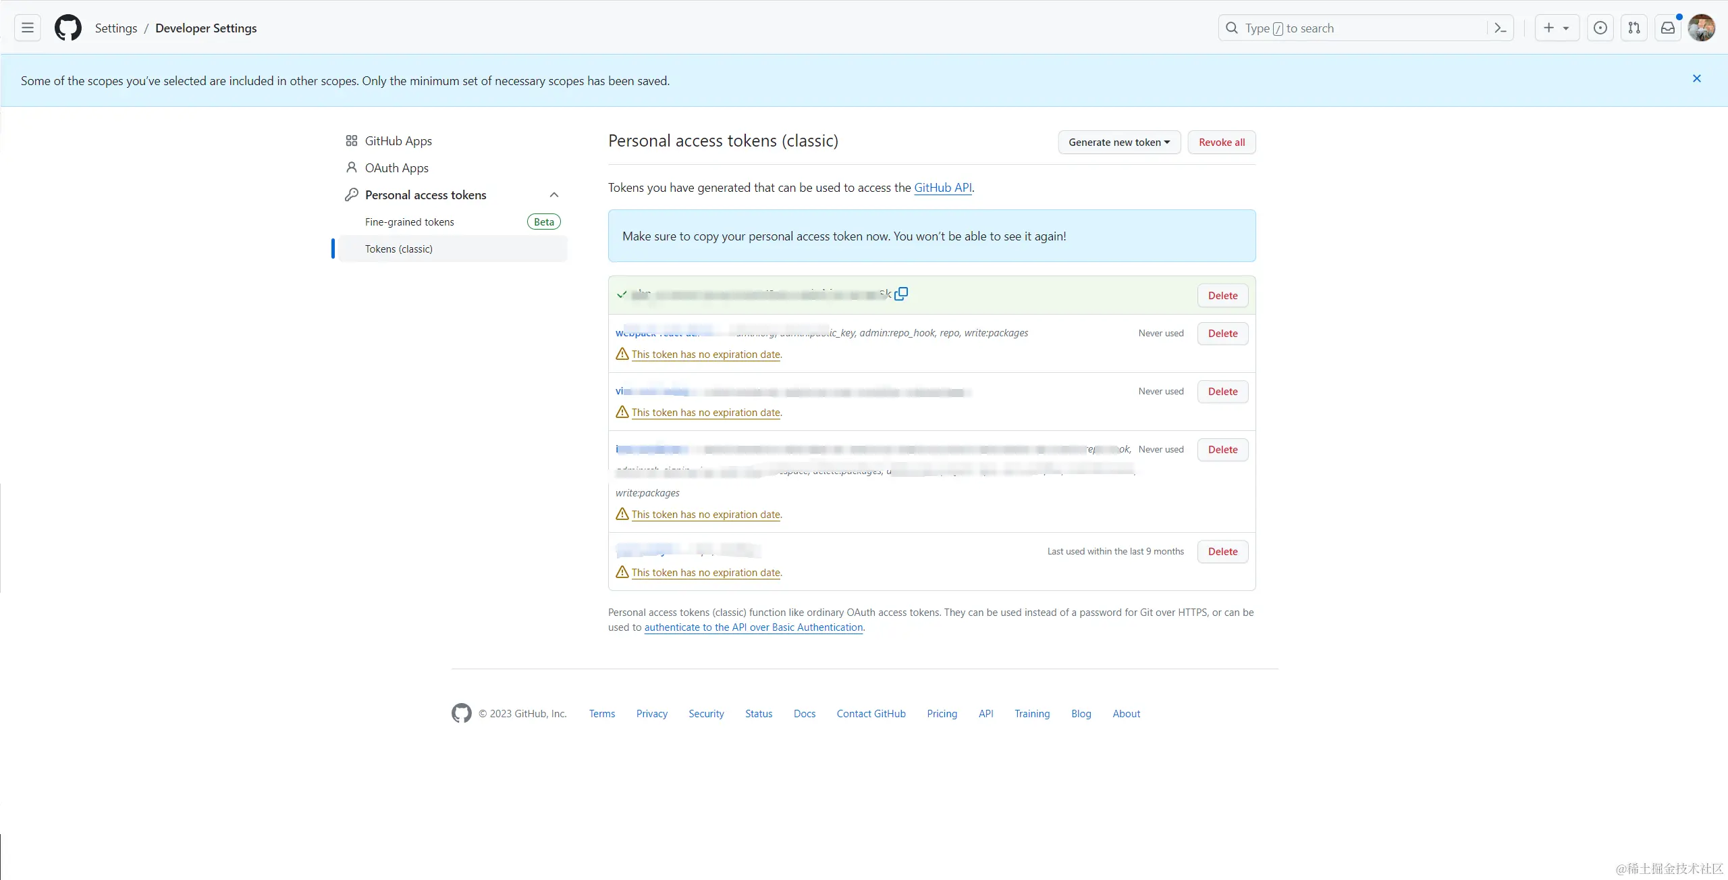Open Pull requests icon in header
Image resolution: width=1728 pixels, height=880 pixels.
pos(1633,28)
